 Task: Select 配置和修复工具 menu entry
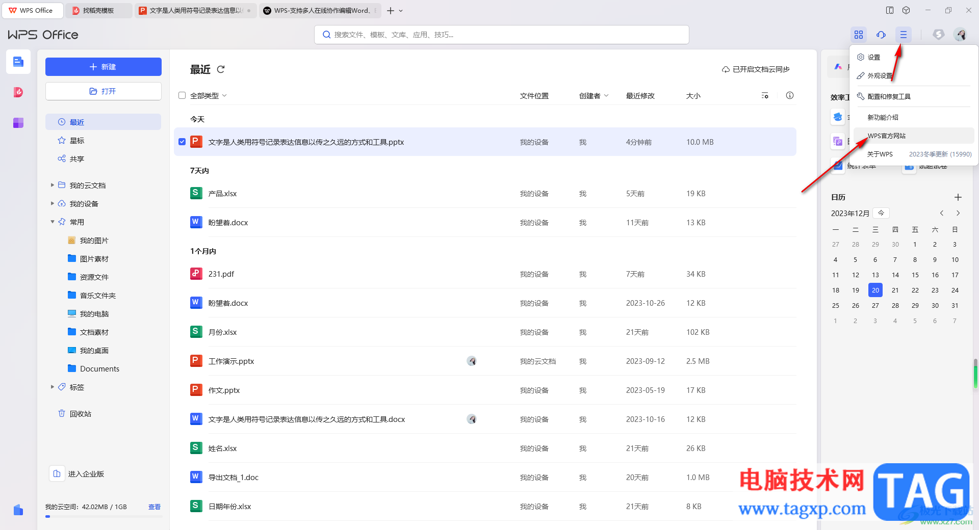click(x=914, y=96)
